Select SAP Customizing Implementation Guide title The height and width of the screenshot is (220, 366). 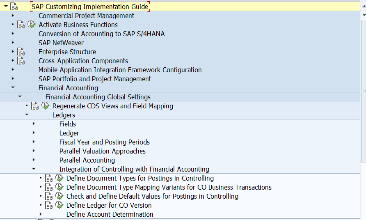90,7
